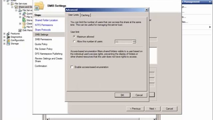Click the horizontal scrollbar left arrow
The image size is (213, 120).
tap(48, 119)
